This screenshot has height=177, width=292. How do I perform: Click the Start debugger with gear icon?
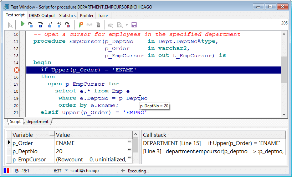[x=81, y=25]
